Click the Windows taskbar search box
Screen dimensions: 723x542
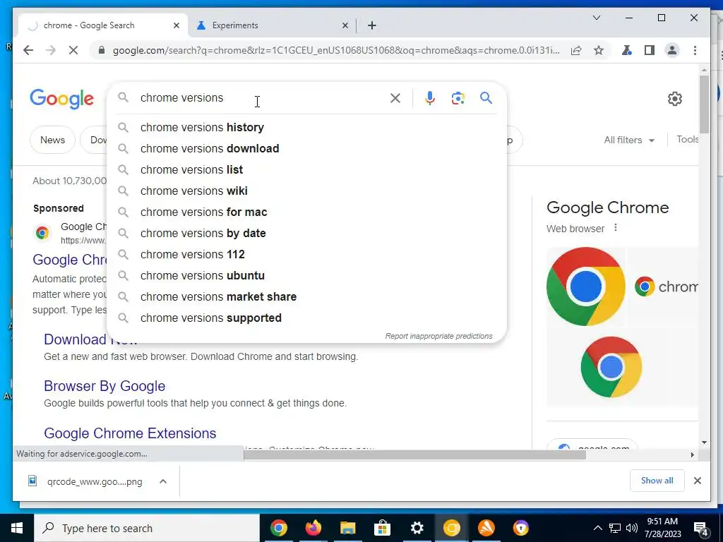(x=147, y=528)
